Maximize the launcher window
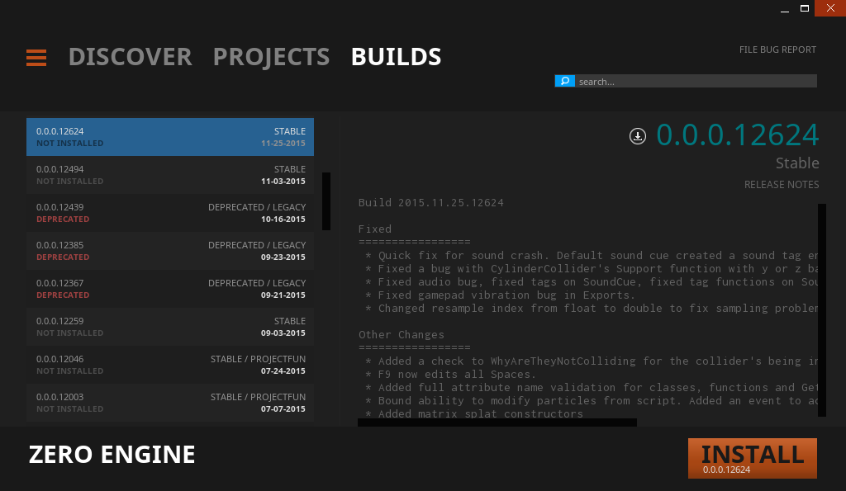Image resolution: width=846 pixels, height=491 pixels. 805,8
